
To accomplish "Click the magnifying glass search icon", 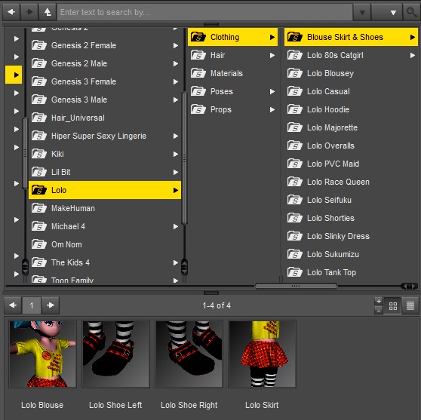I will coord(411,12).
